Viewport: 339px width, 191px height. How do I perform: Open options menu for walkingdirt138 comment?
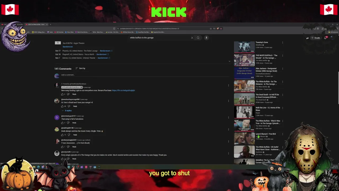coord(229,129)
